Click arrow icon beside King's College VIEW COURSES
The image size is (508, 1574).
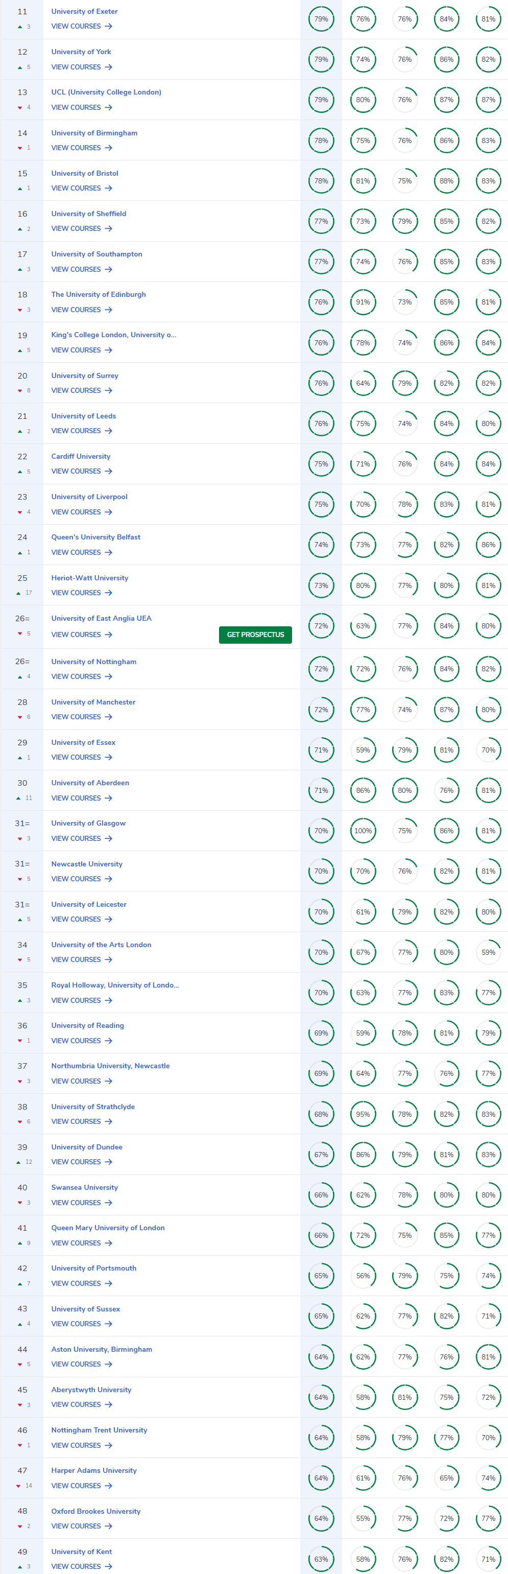pyautogui.click(x=108, y=350)
